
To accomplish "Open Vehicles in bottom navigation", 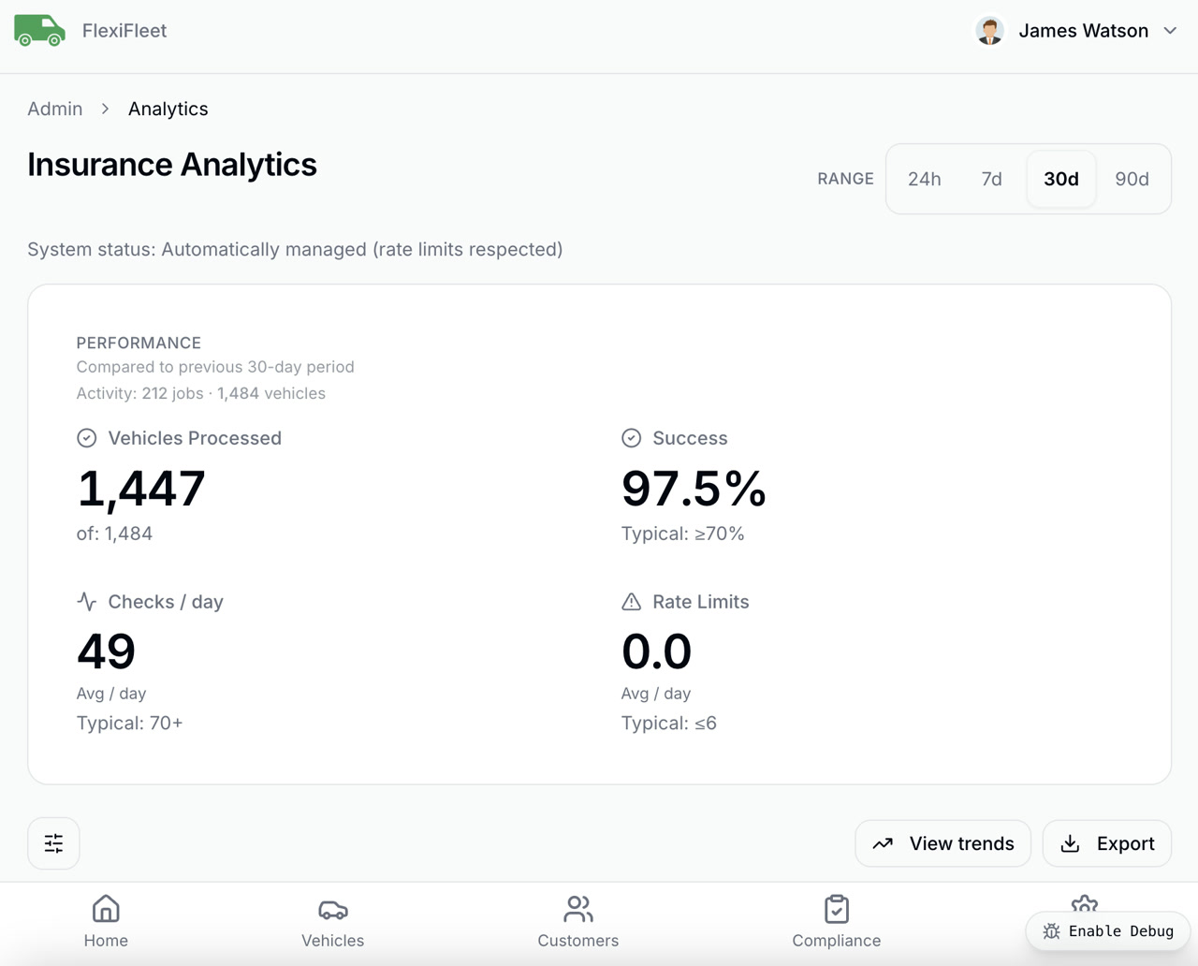I will click(x=333, y=922).
